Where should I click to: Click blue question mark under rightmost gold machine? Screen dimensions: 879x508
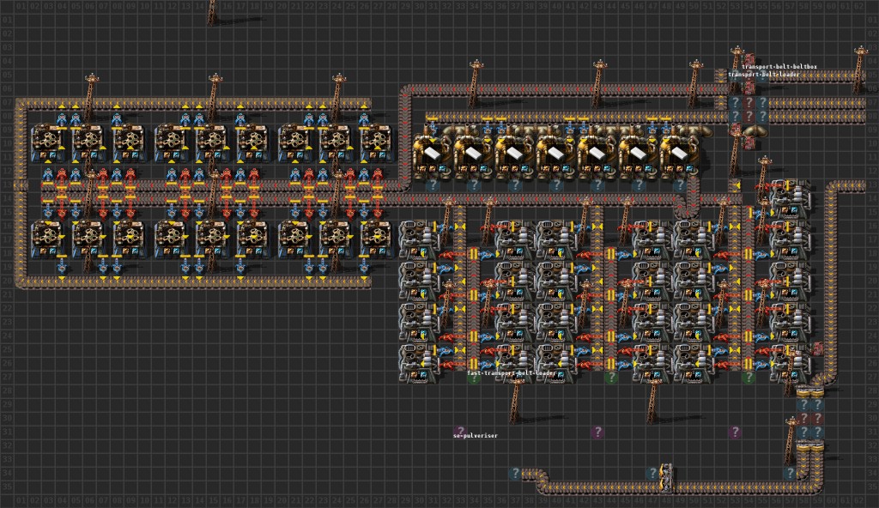[x=680, y=185]
